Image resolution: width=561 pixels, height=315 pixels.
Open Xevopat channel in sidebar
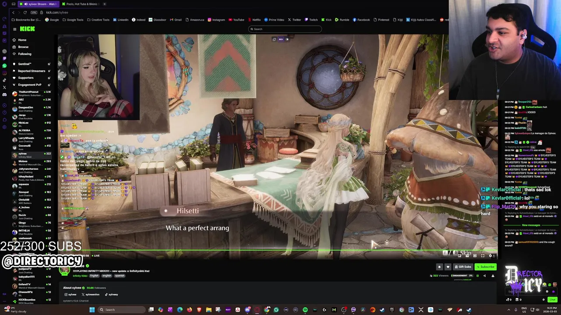[x=32, y=193]
